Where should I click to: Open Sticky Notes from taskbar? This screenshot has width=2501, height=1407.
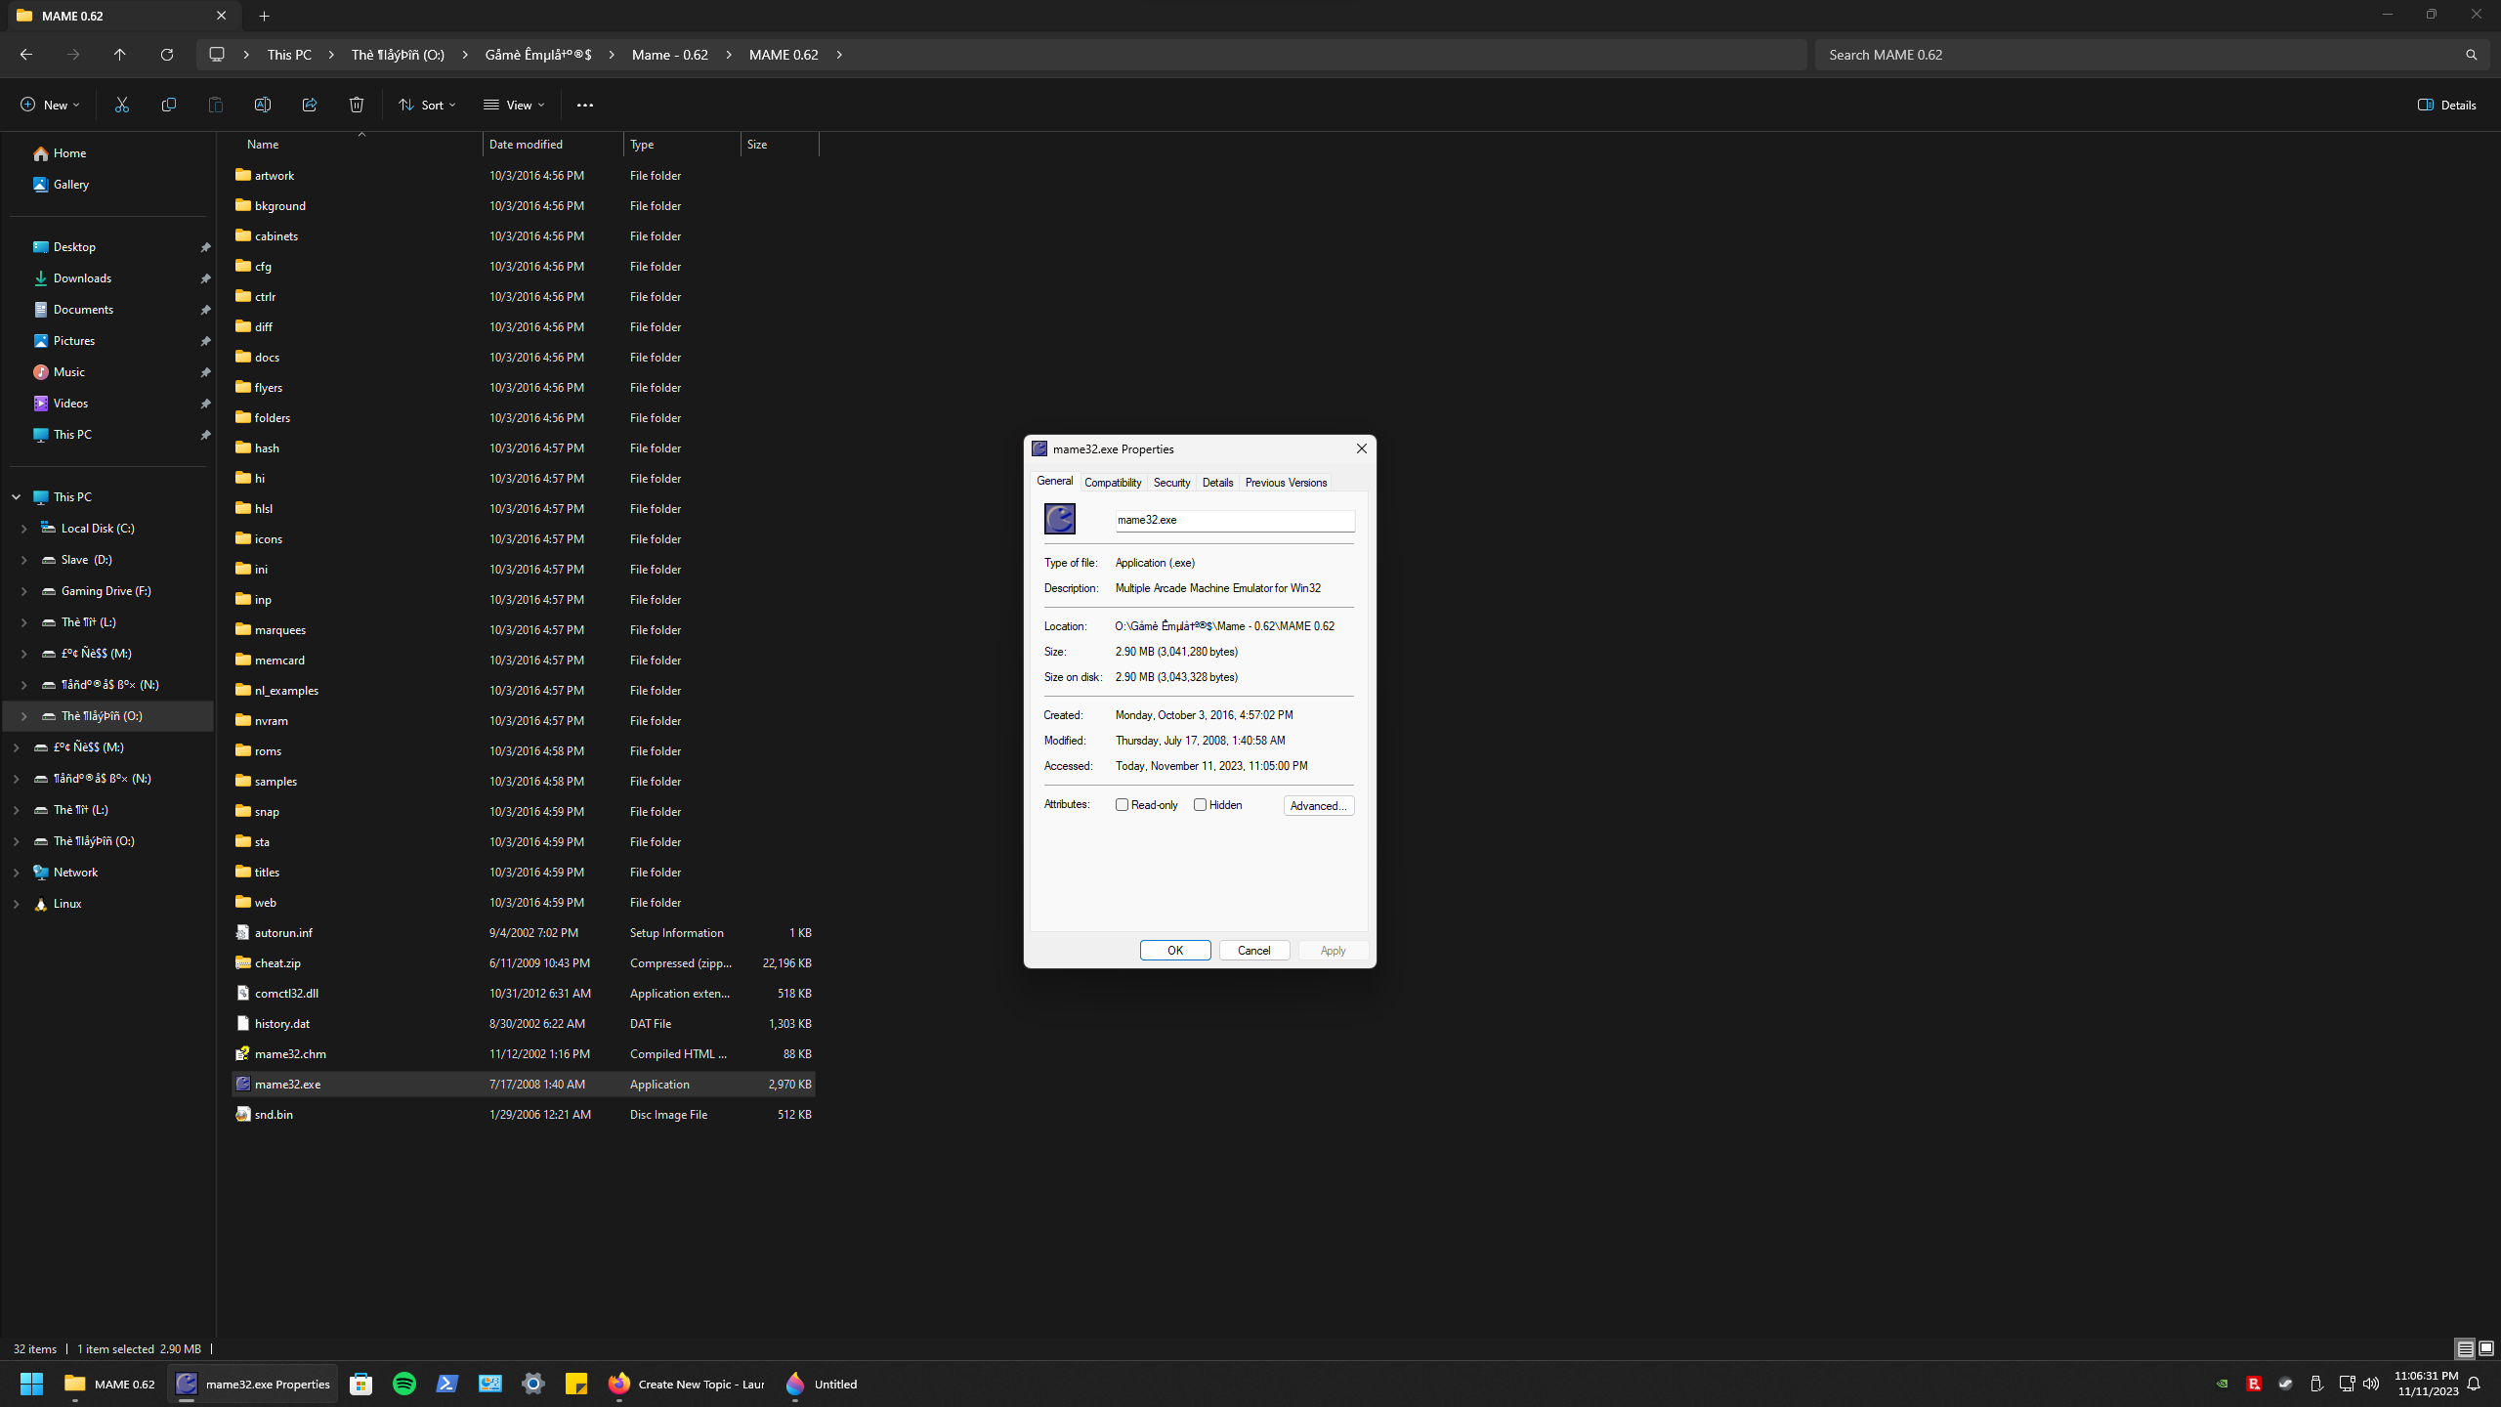pos(576,1384)
